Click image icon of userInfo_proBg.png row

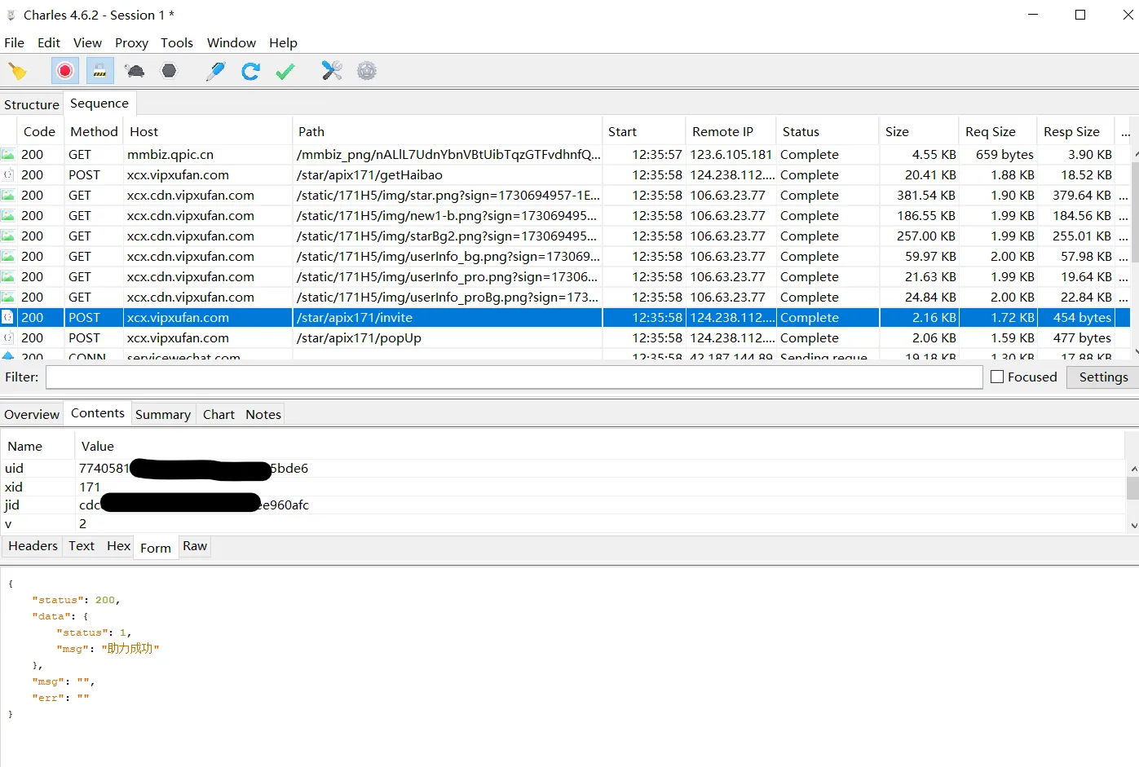click(8, 297)
